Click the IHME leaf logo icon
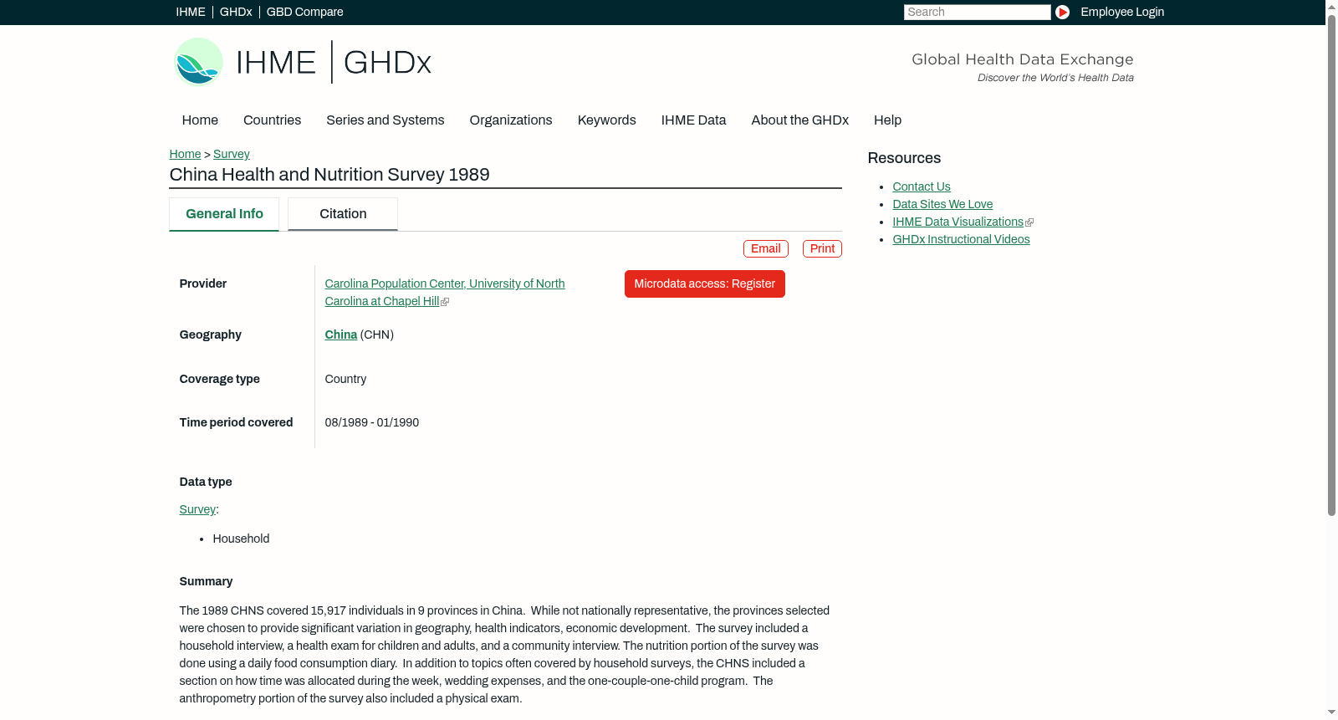The height and width of the screenshot is (720, 1338). pos(198,62)
